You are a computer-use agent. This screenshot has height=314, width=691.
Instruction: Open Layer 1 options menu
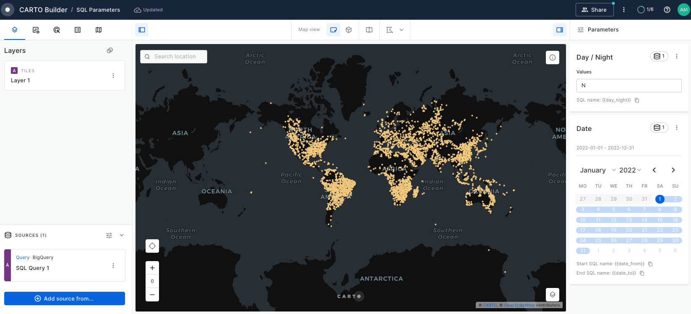pyautogui.click(x=113, y=76)
